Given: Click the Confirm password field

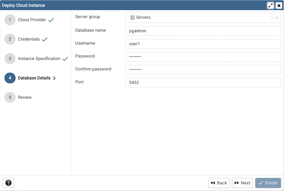Looking at the screenshot, I should pos(203,70).
